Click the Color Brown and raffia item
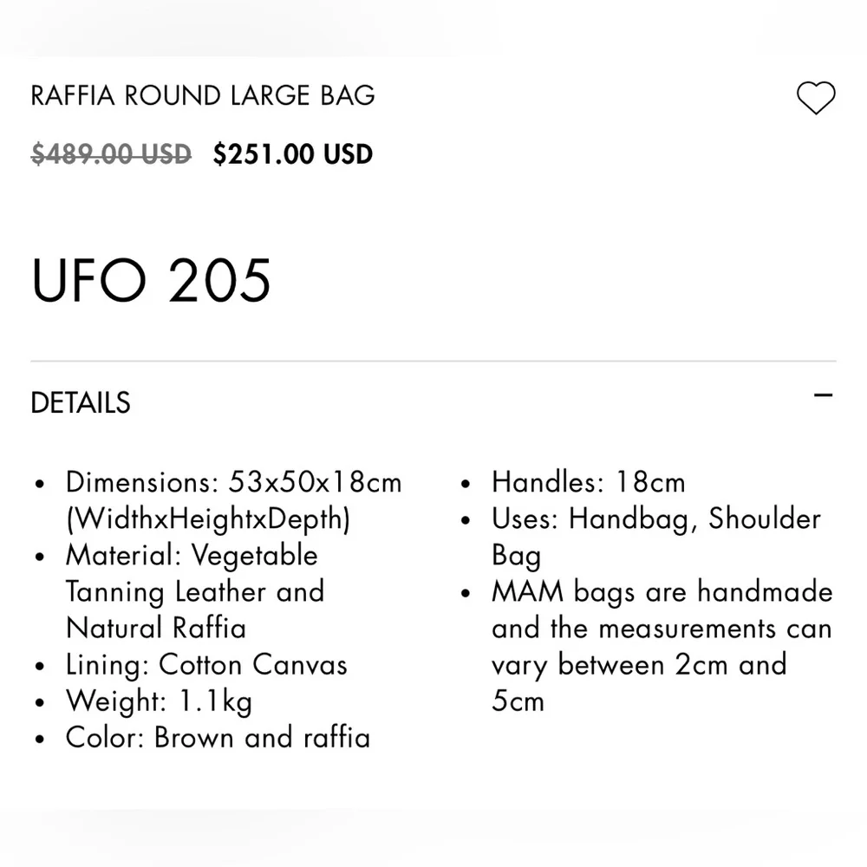Screen dimensions: 867x867 [218, 738]
